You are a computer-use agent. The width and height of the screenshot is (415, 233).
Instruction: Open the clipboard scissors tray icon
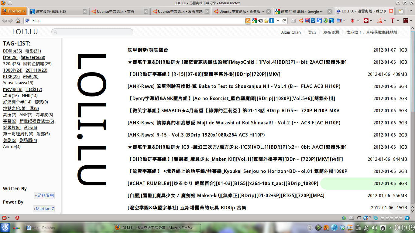366,228
